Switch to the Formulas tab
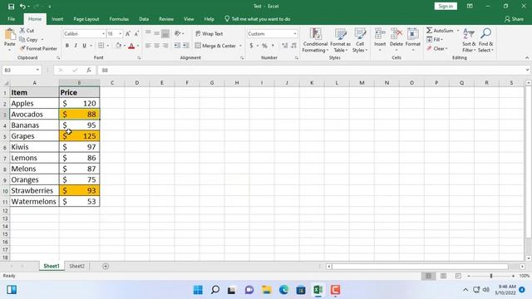The image size is (532, 299). (119, 19)
